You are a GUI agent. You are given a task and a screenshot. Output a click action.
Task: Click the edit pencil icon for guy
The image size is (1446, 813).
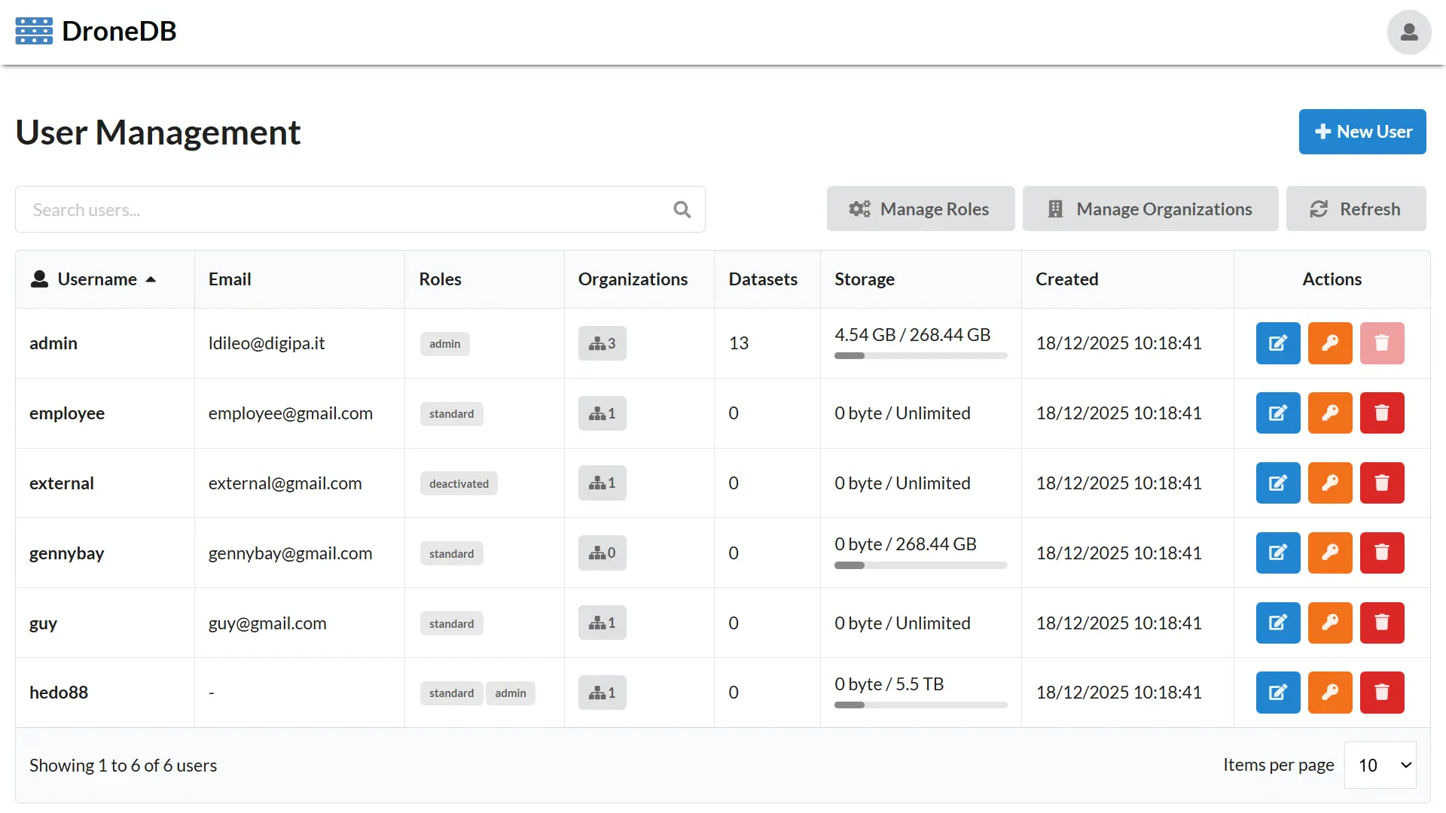(1277, 623)
